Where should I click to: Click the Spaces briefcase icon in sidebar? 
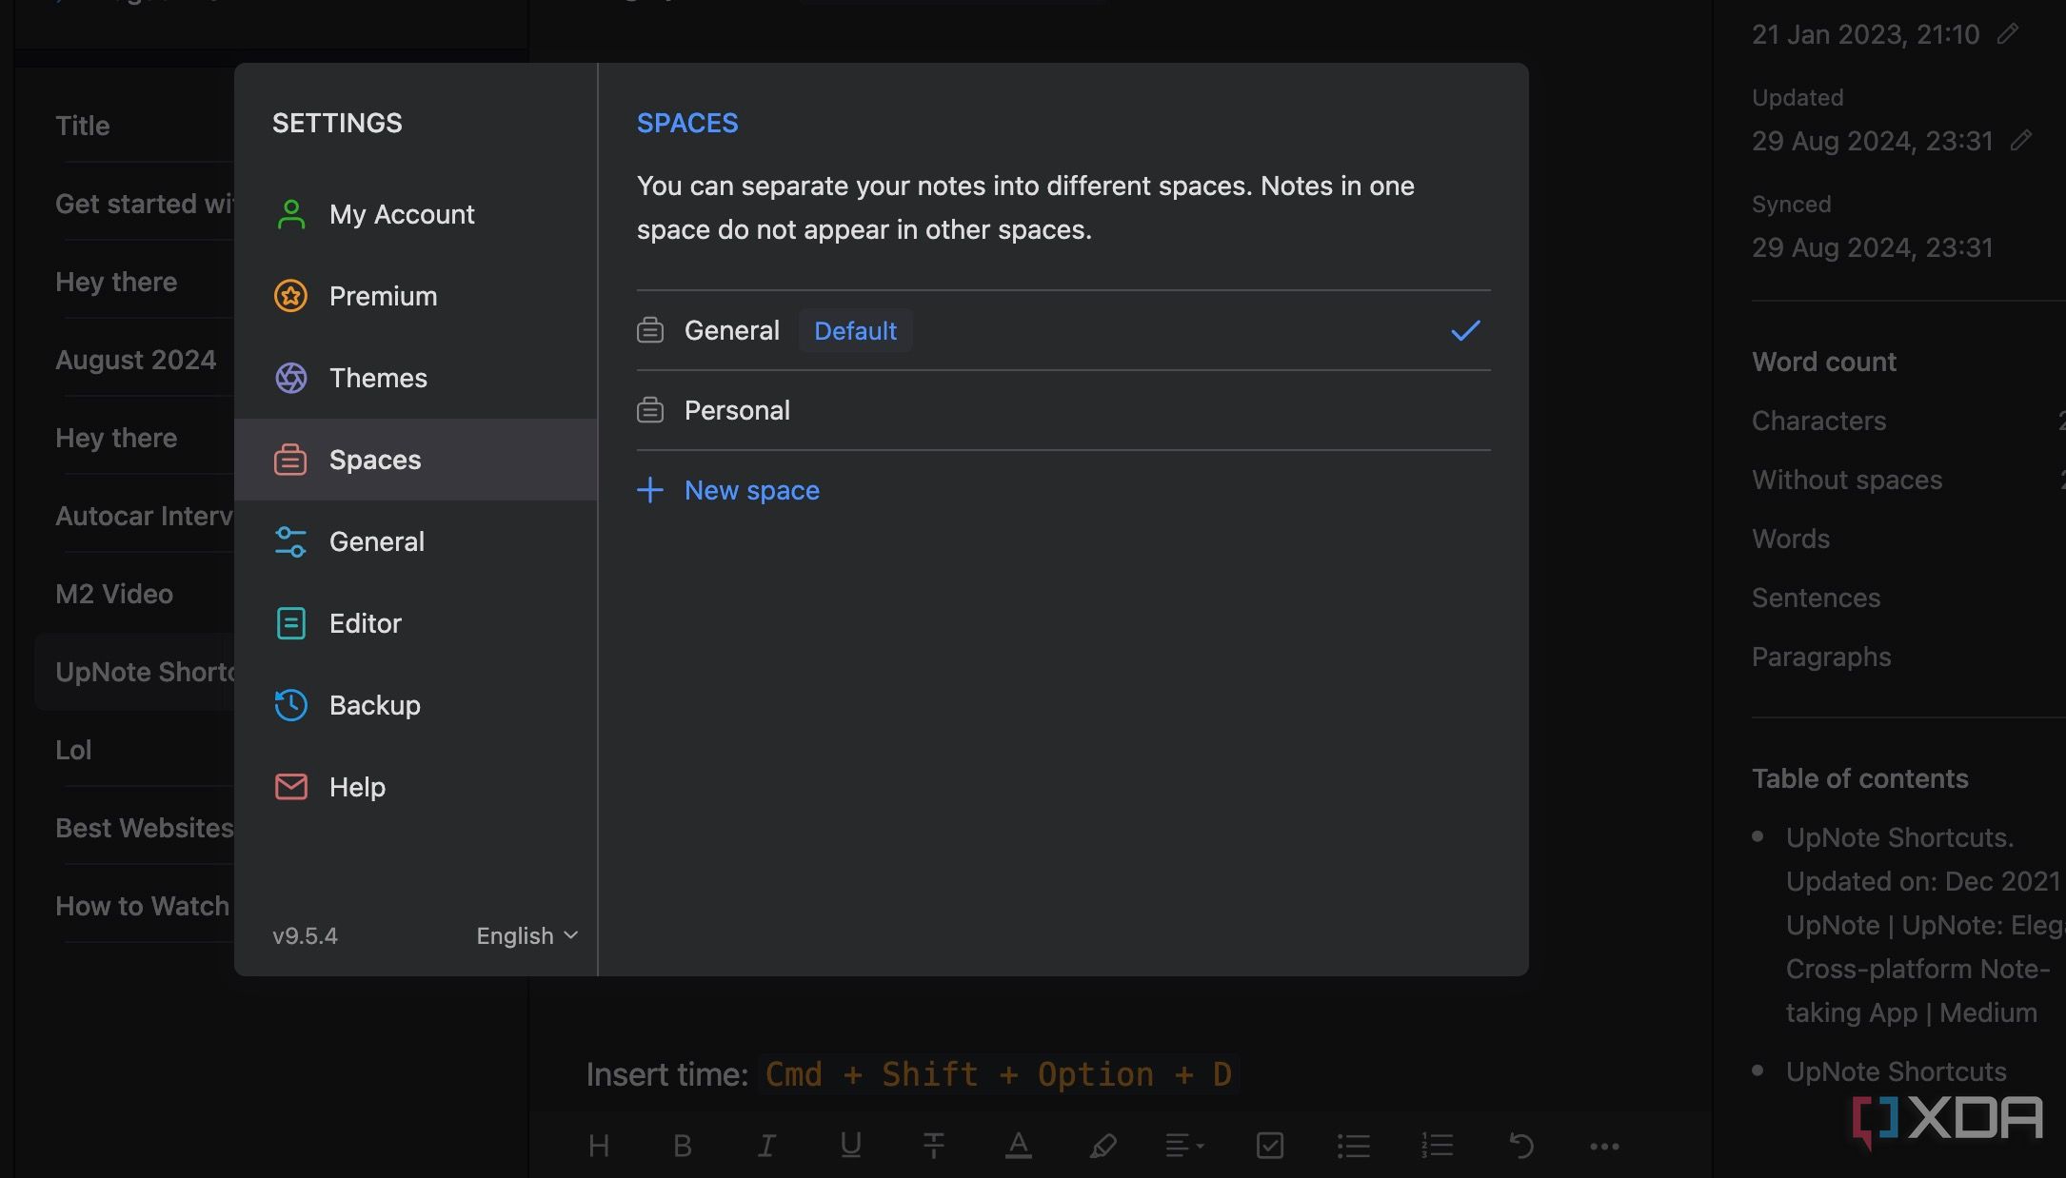pyautogui.click(x=291, y=460)
